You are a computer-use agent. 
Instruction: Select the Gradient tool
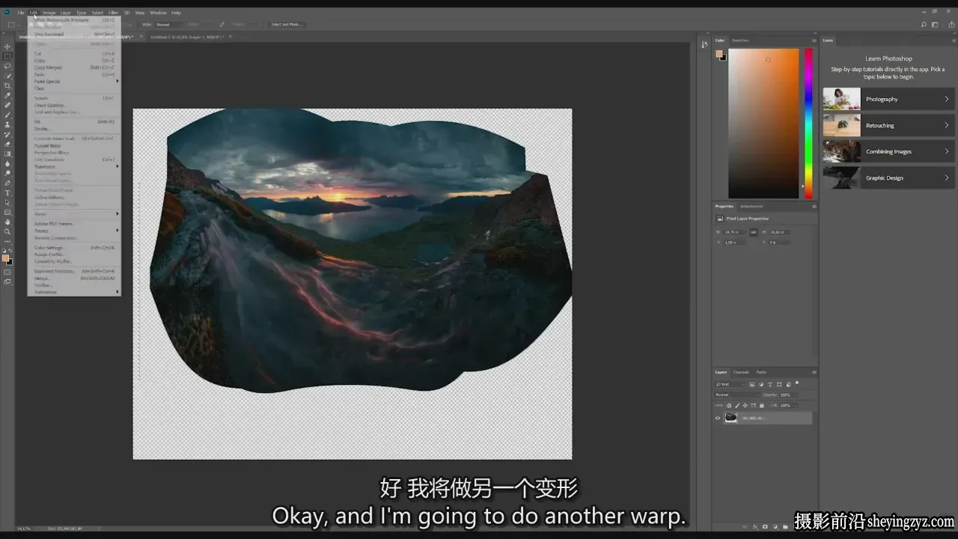pos(7,154)
